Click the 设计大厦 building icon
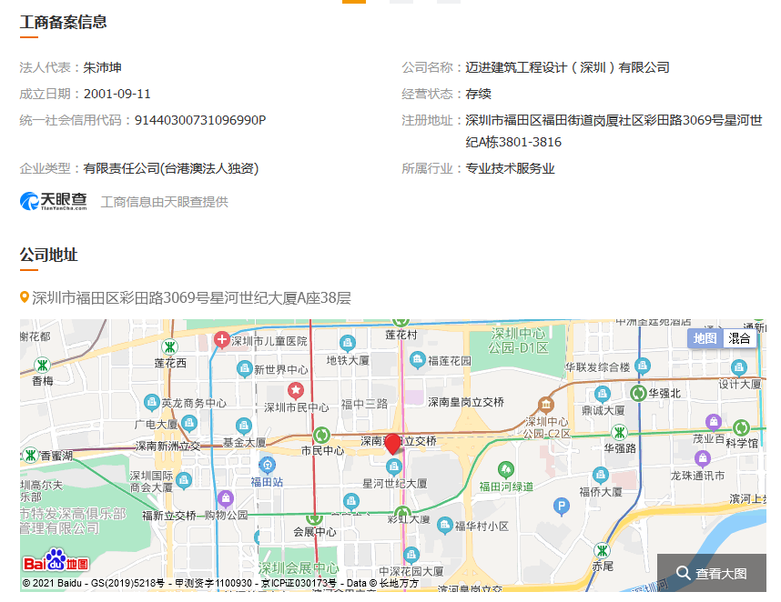Screen dimensions: 781x602 (x=738, y=367)
